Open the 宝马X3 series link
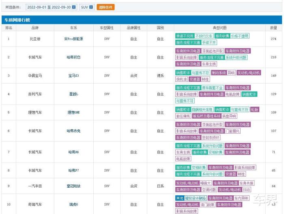 point(73,76)
